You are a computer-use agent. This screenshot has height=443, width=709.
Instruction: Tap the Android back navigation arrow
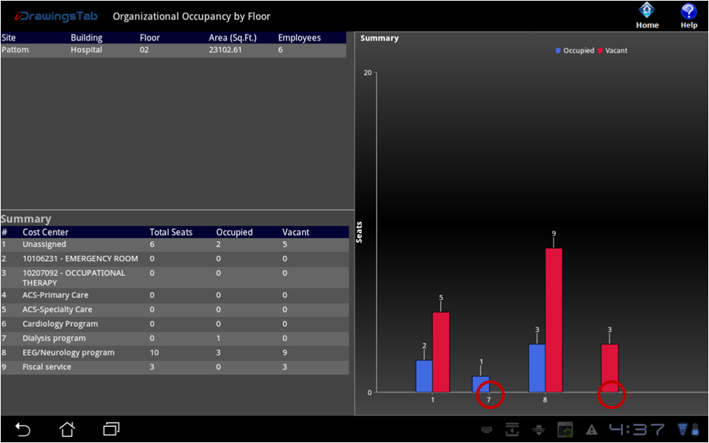pos(23,429)
